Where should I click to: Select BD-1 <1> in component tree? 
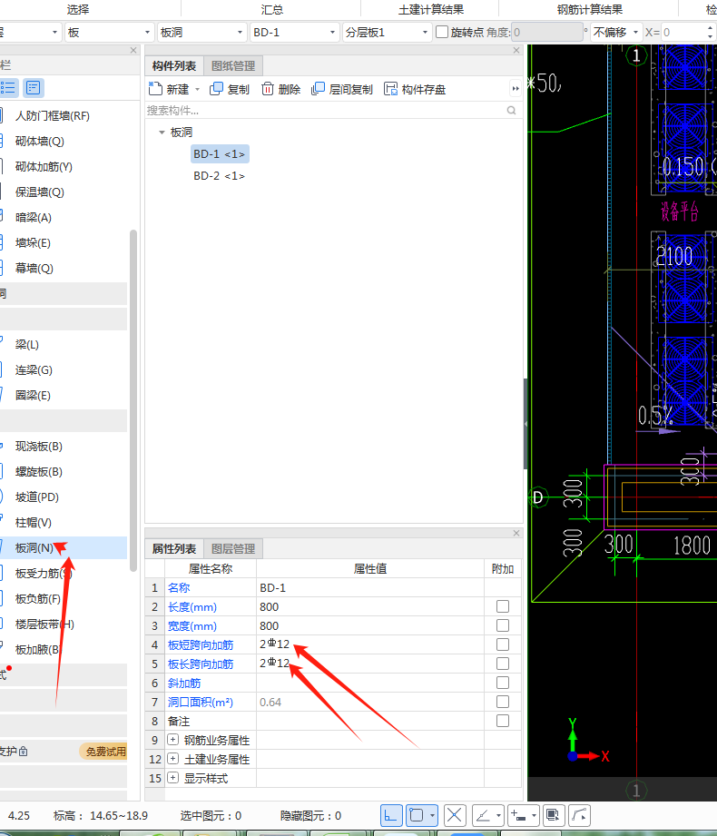point(219,154)
